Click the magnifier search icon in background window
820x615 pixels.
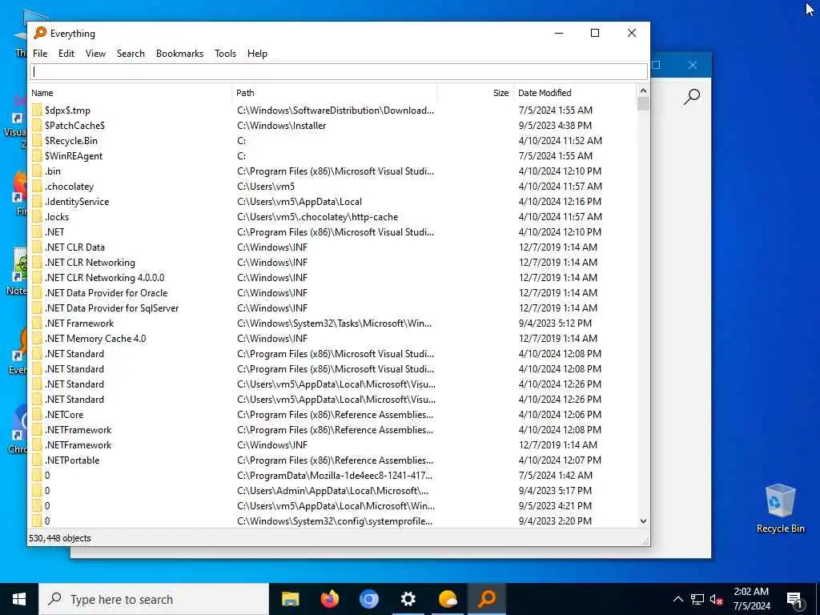691,97
